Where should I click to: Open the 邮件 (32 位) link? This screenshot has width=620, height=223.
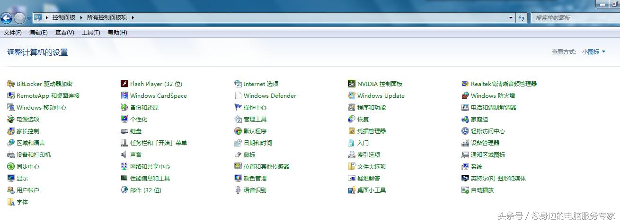(146, 190)
